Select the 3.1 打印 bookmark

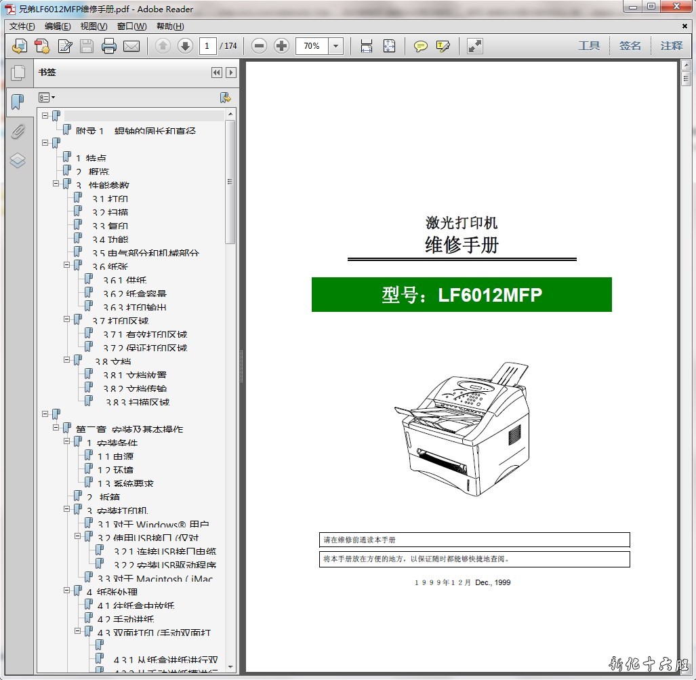pyautogui.click(x=110, y=199)
